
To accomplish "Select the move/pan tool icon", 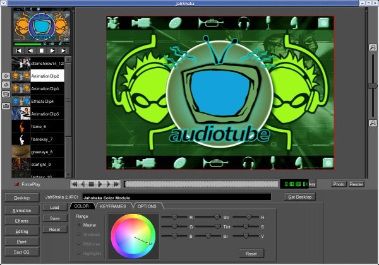I will tap(6, 76).
